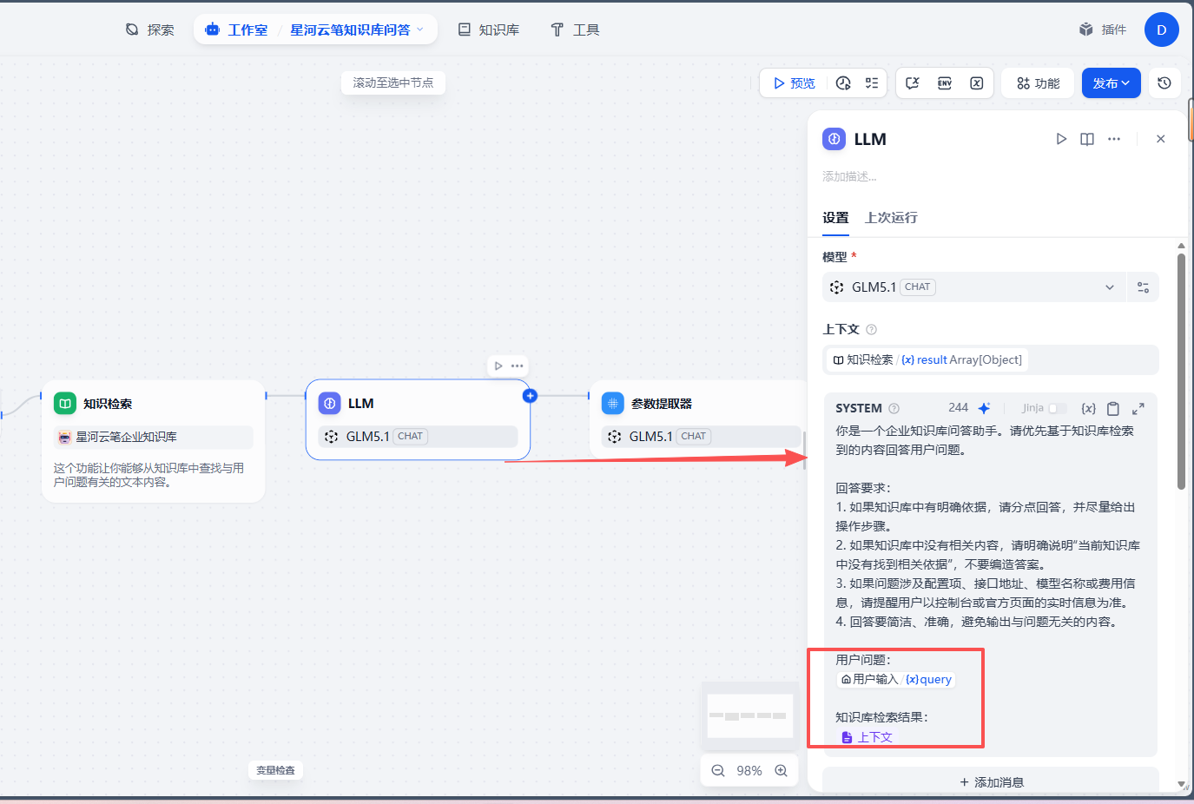
Task: Click the 知识检索 result context variable field
Action: 991,359
